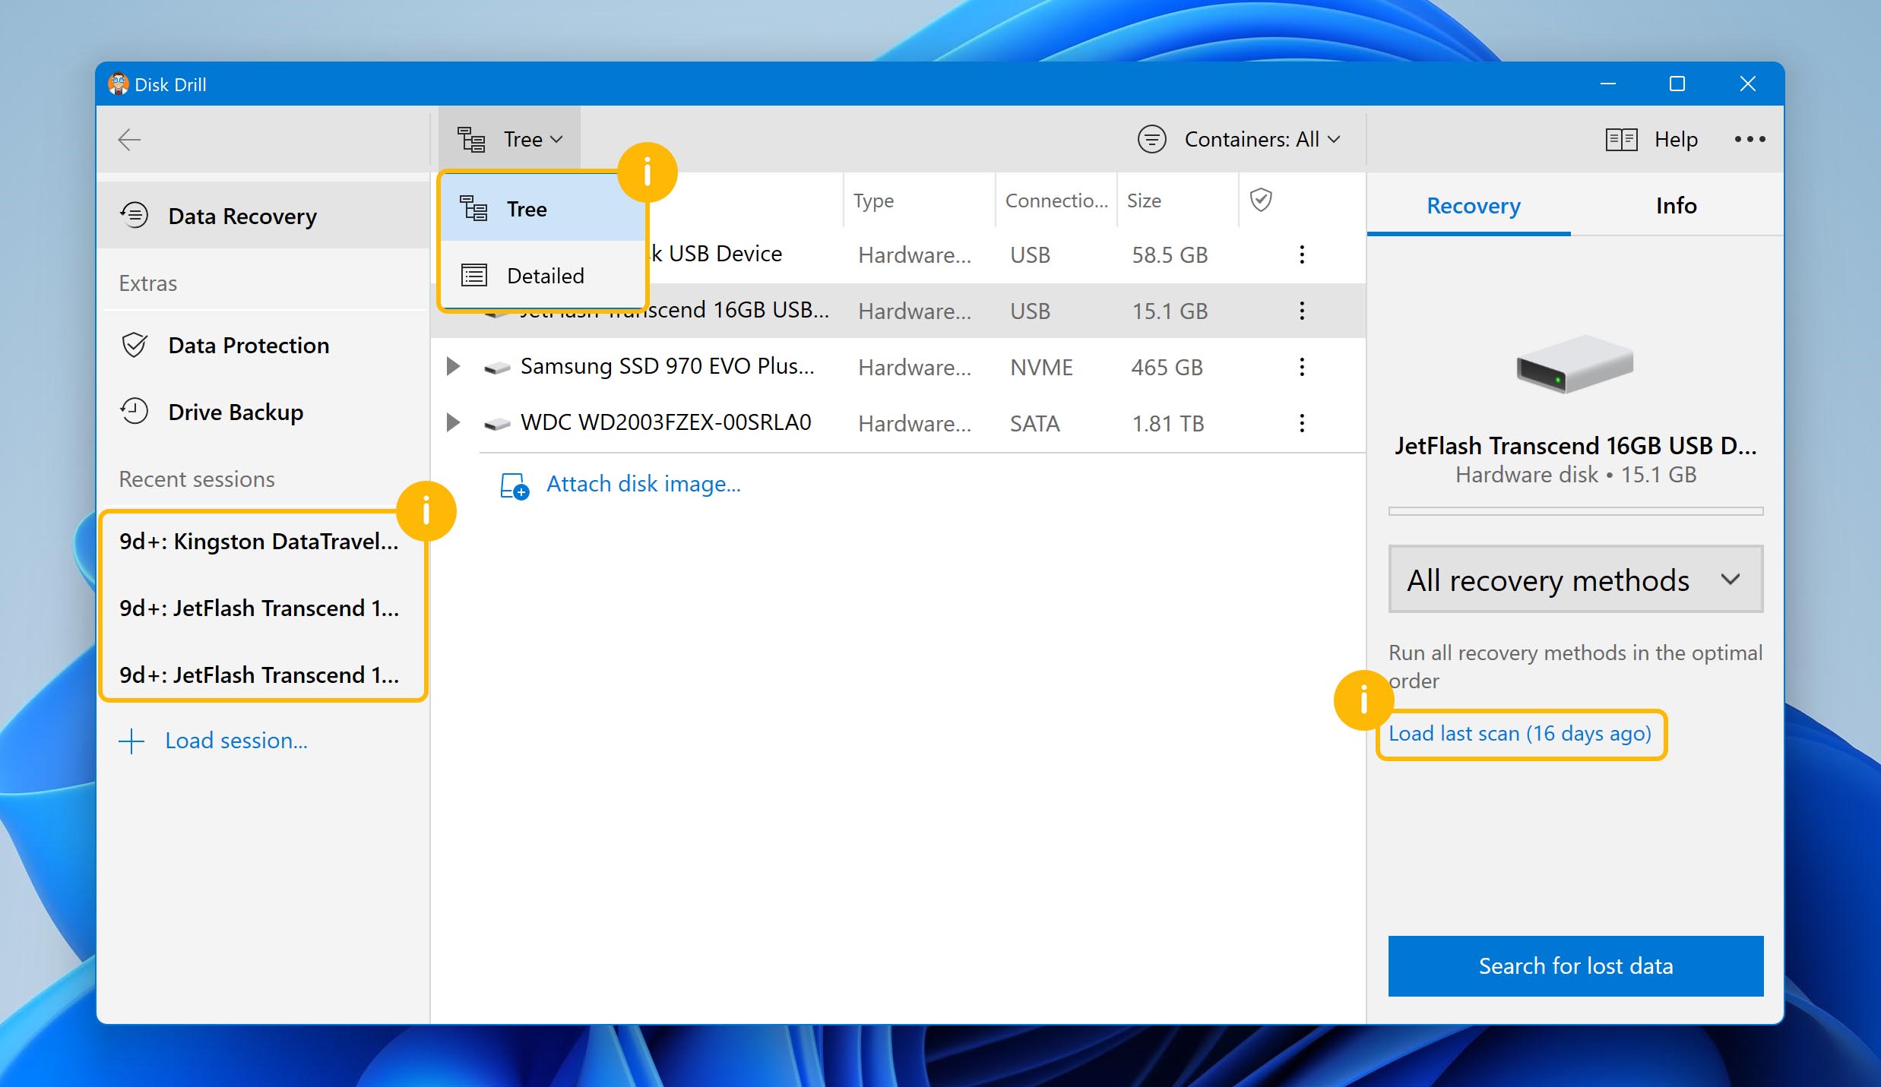
Task: Click the back arrow navigation icon
Action: pyautogui.click(x=129, y=138)
